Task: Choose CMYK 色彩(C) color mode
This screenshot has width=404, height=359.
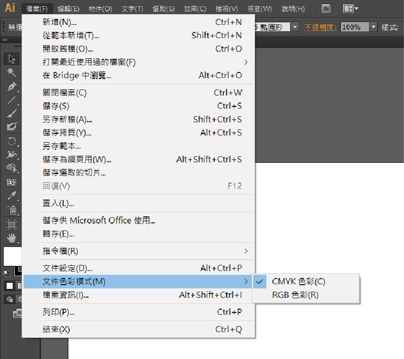Action: click(x=298, y=281)
